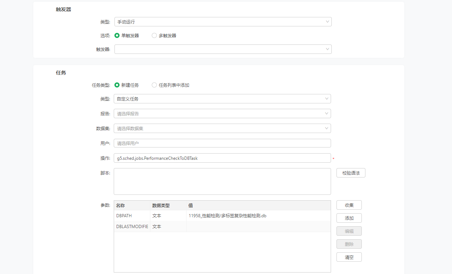Viewport: 452px width, 274px height.
Task: Click the 收集 button
Action: (x=349, y=205)
